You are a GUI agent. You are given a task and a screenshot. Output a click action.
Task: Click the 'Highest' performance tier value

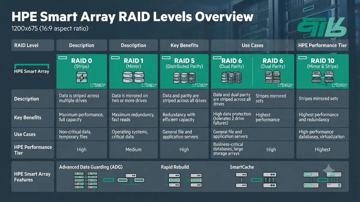tap(322, 150)
